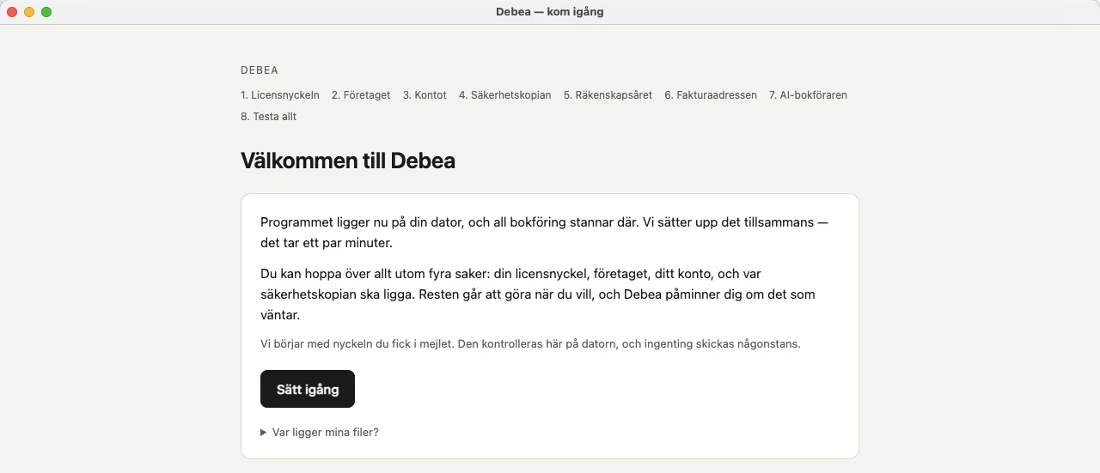The height and width of the screenshot is (473, 1100).
Task: Go to step 7. AI-bokföraren
Action: point(808,95)
